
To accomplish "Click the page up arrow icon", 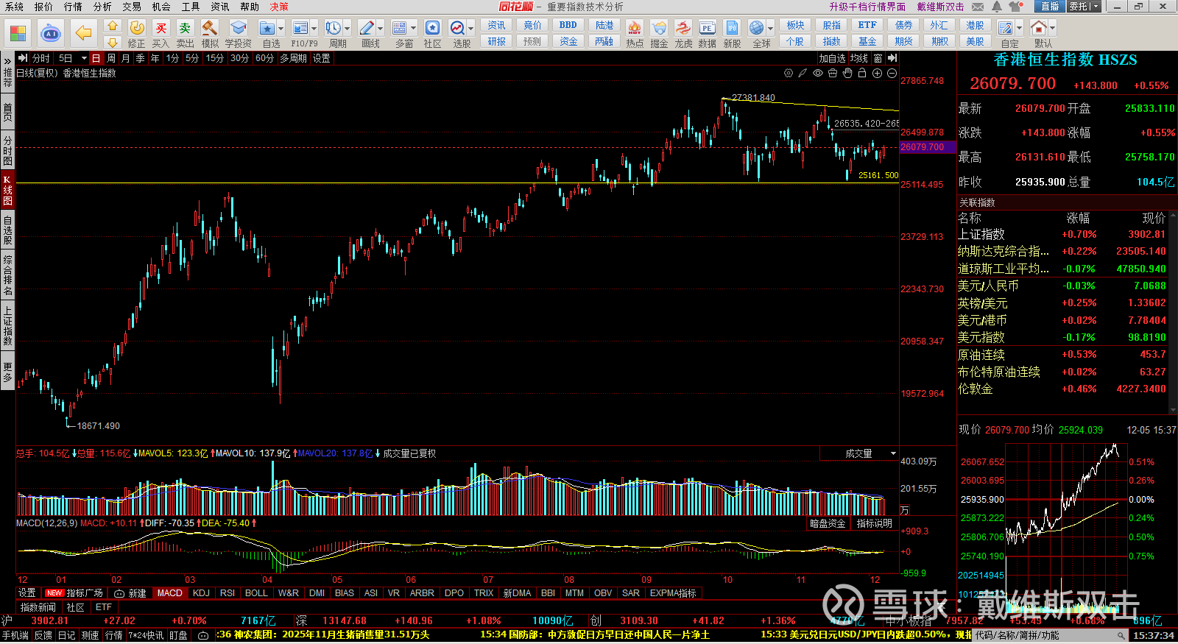I will click(113, 26).
